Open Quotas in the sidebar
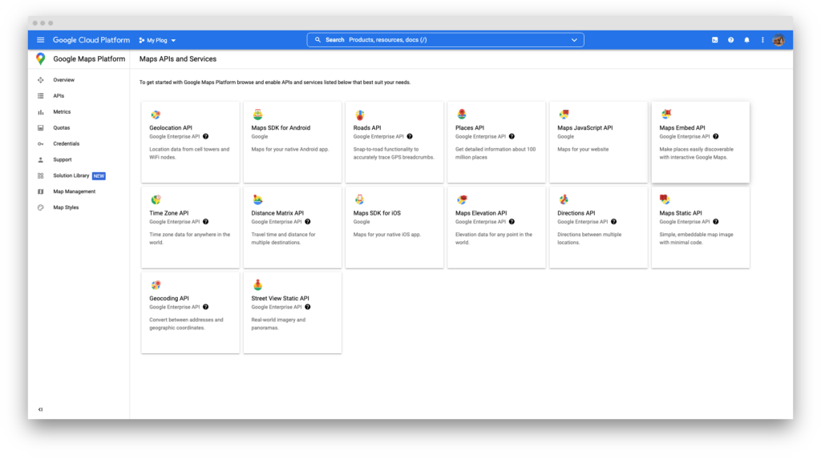 pos(61,127)
